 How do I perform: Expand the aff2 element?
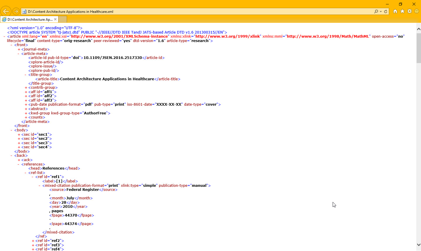(x=26, y=96)
